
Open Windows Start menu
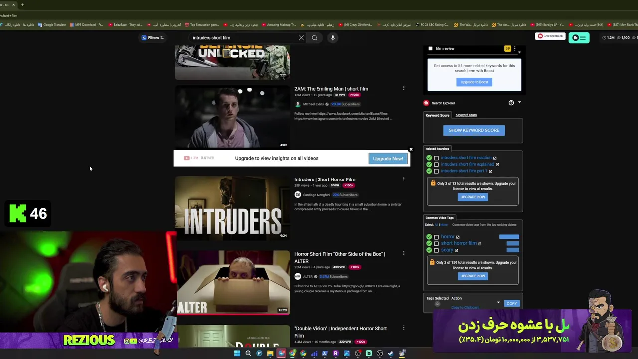coord(237,353)
